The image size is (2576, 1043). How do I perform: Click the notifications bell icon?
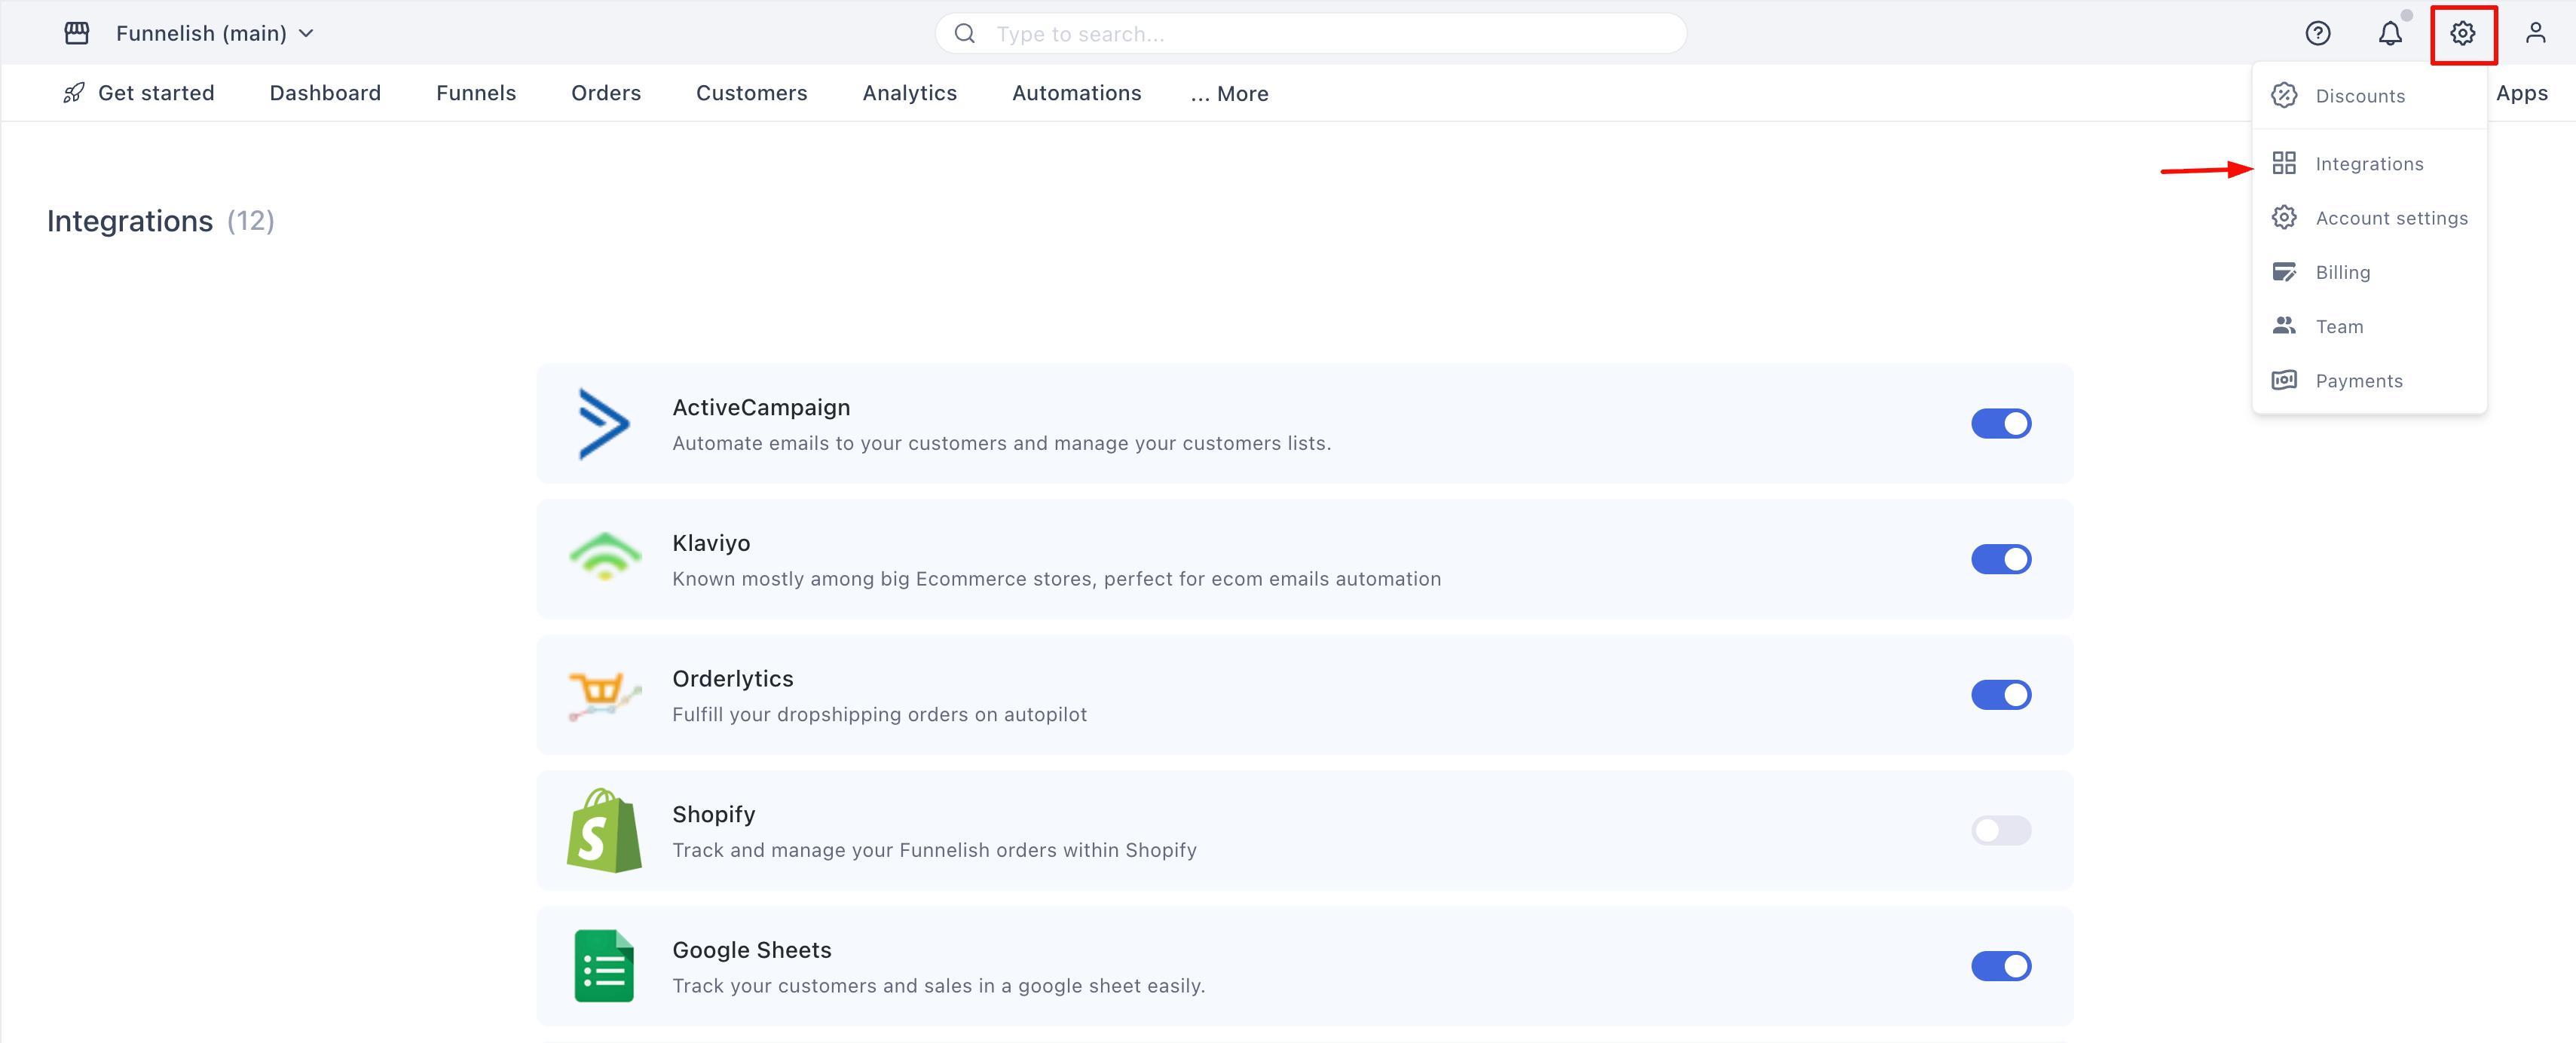coord(2389,34)
